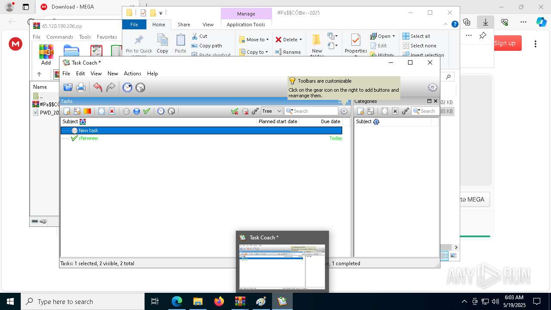Toggle hide completed tasks filter icon
The image size is (551, 310).
235,111
